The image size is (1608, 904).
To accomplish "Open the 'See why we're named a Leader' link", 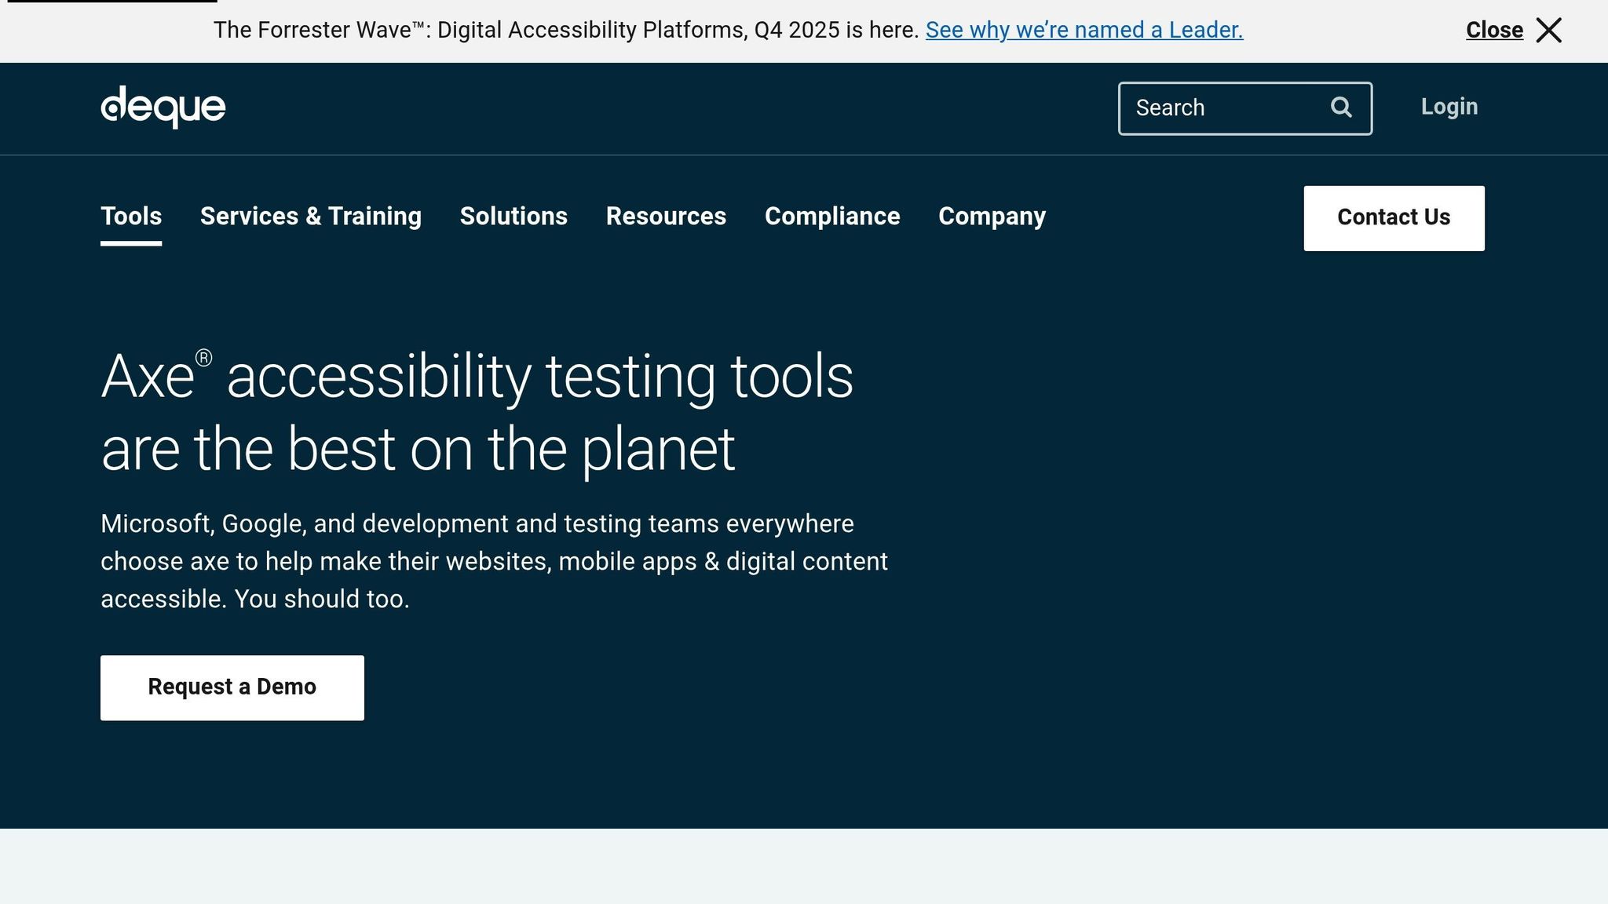I will pos(1084,31).
